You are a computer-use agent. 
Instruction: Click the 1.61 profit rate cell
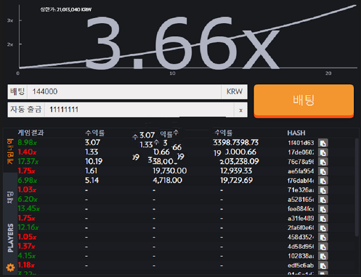point(91,171)
